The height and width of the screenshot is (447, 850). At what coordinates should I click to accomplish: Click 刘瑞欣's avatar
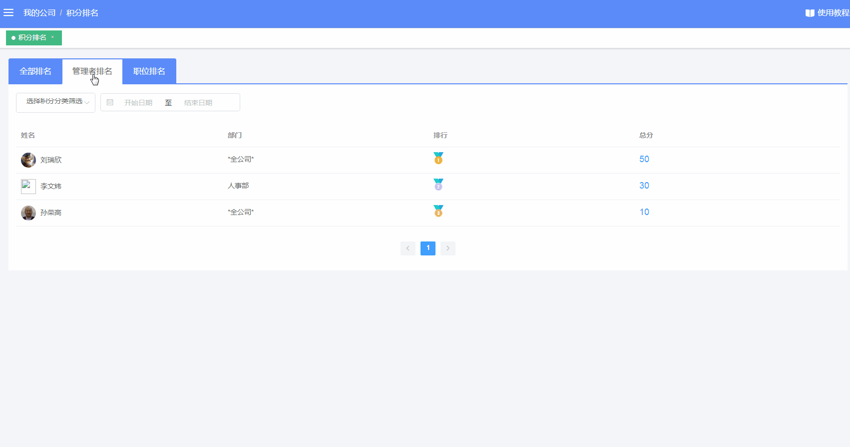(28, 160)
